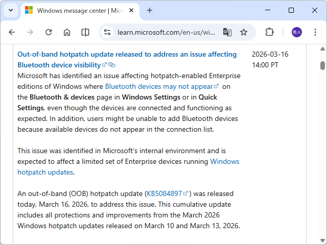
Task: Open the side panel / split view icon
Action: coord(85,32)
